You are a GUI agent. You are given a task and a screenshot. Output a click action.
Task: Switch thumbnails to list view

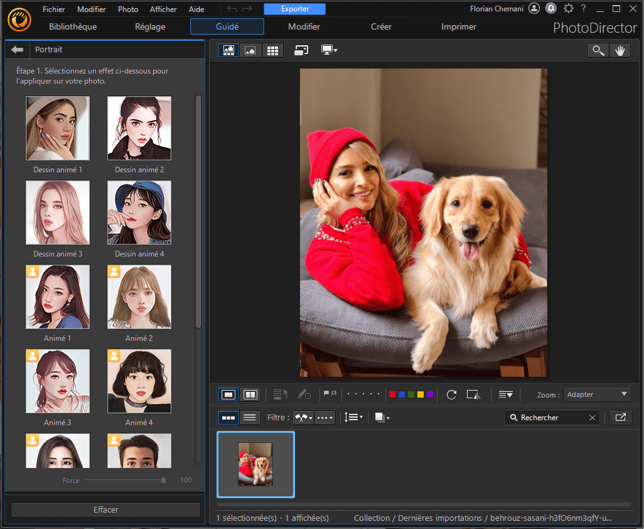(x=250, y=417)
